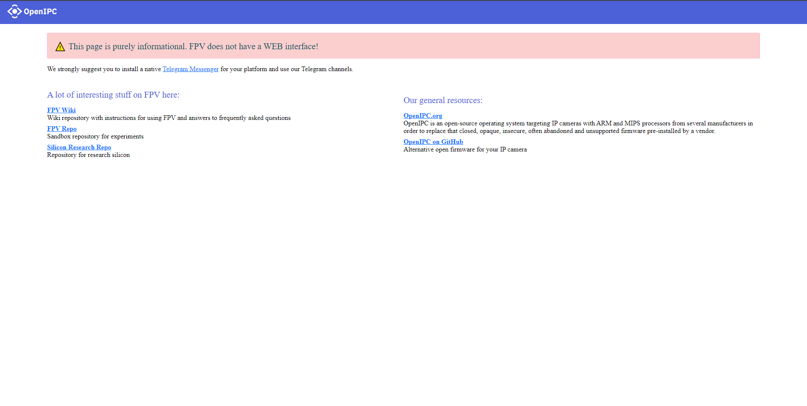Click the OpenIPC brand name in header

pyautogui.click(x=40, y=12)
